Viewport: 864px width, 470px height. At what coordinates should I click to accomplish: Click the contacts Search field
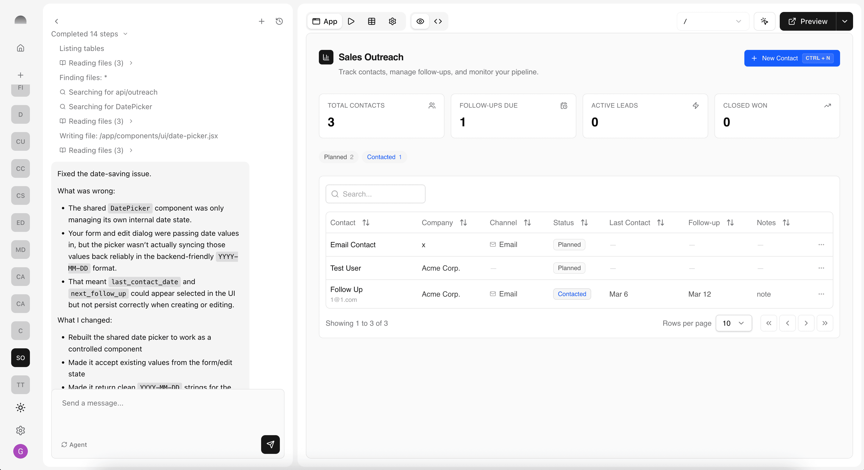(375, 194)
